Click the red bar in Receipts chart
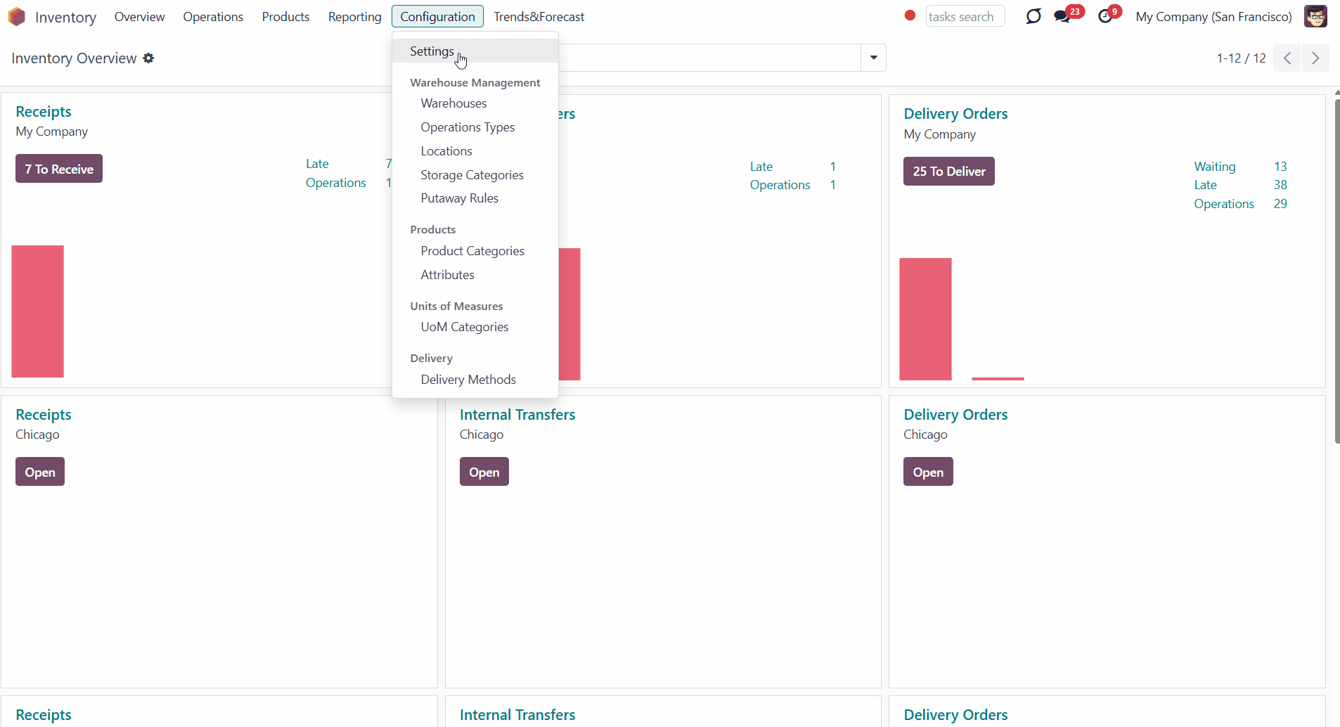Image resolution: width=1340 pixels, height=727 pixels. tap(37, 311)
